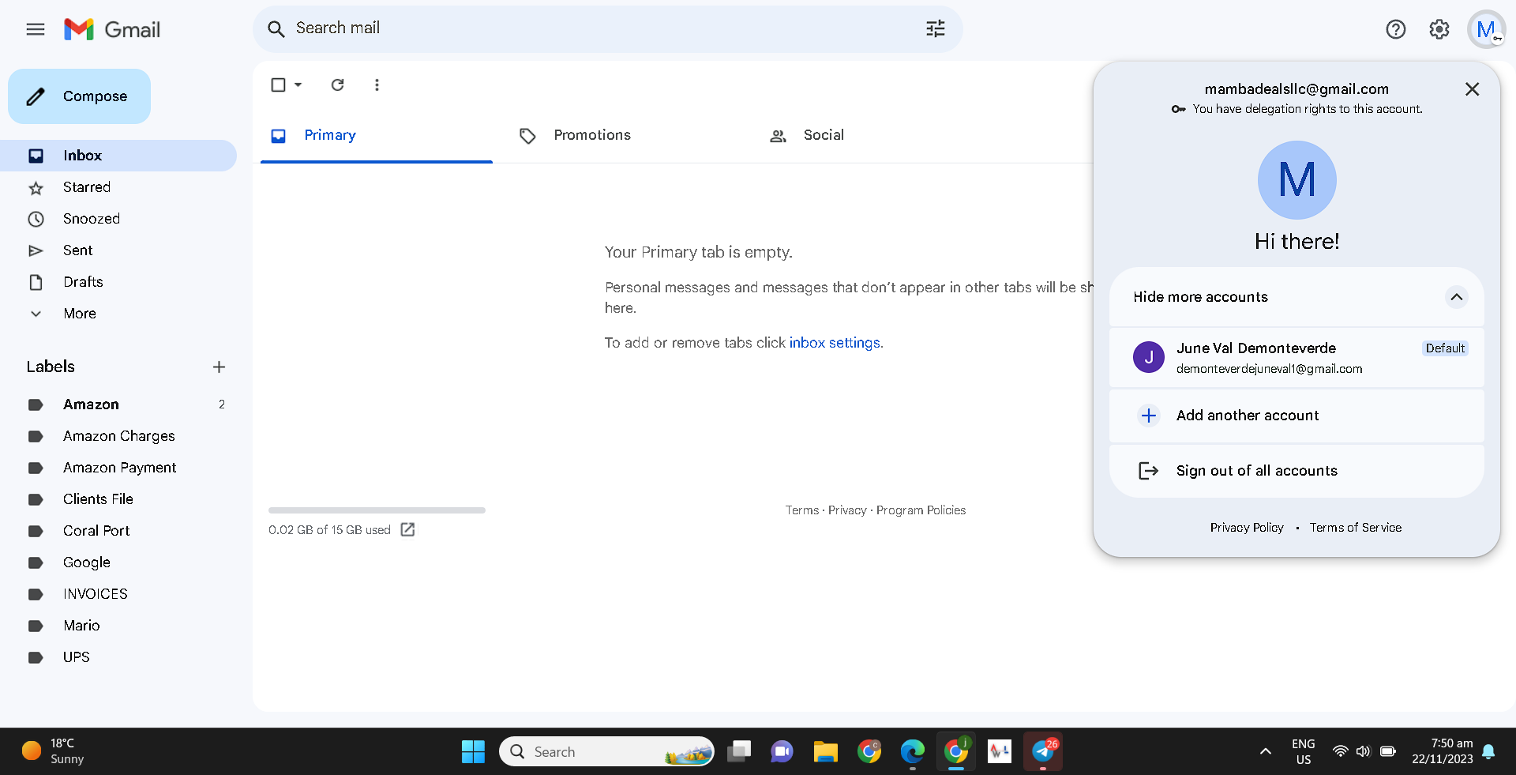Click the taskbar Search box

coord(606,751)
